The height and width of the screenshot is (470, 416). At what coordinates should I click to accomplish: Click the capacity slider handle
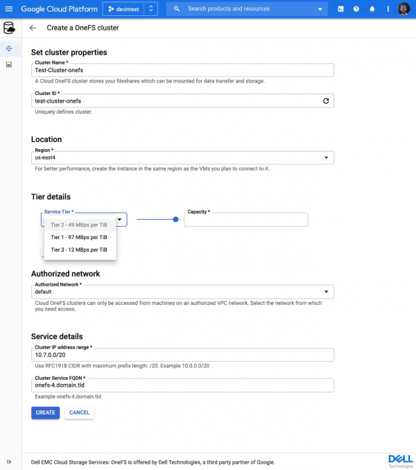pyautogui.click(x=176, y=220)
